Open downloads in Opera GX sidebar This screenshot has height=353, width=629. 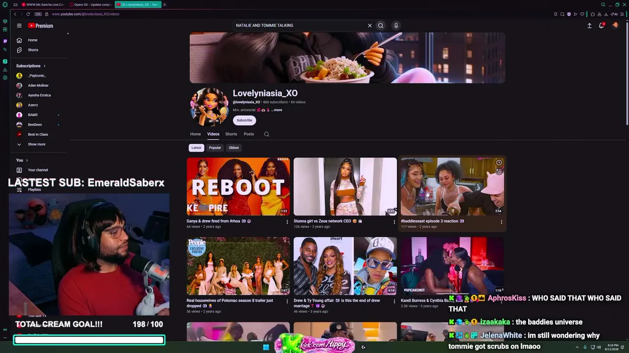coord(5,70)
